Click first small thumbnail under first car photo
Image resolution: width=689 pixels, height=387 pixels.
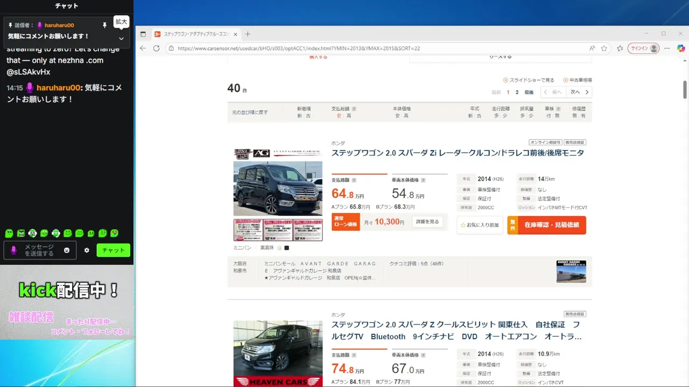tap(248, 230)
